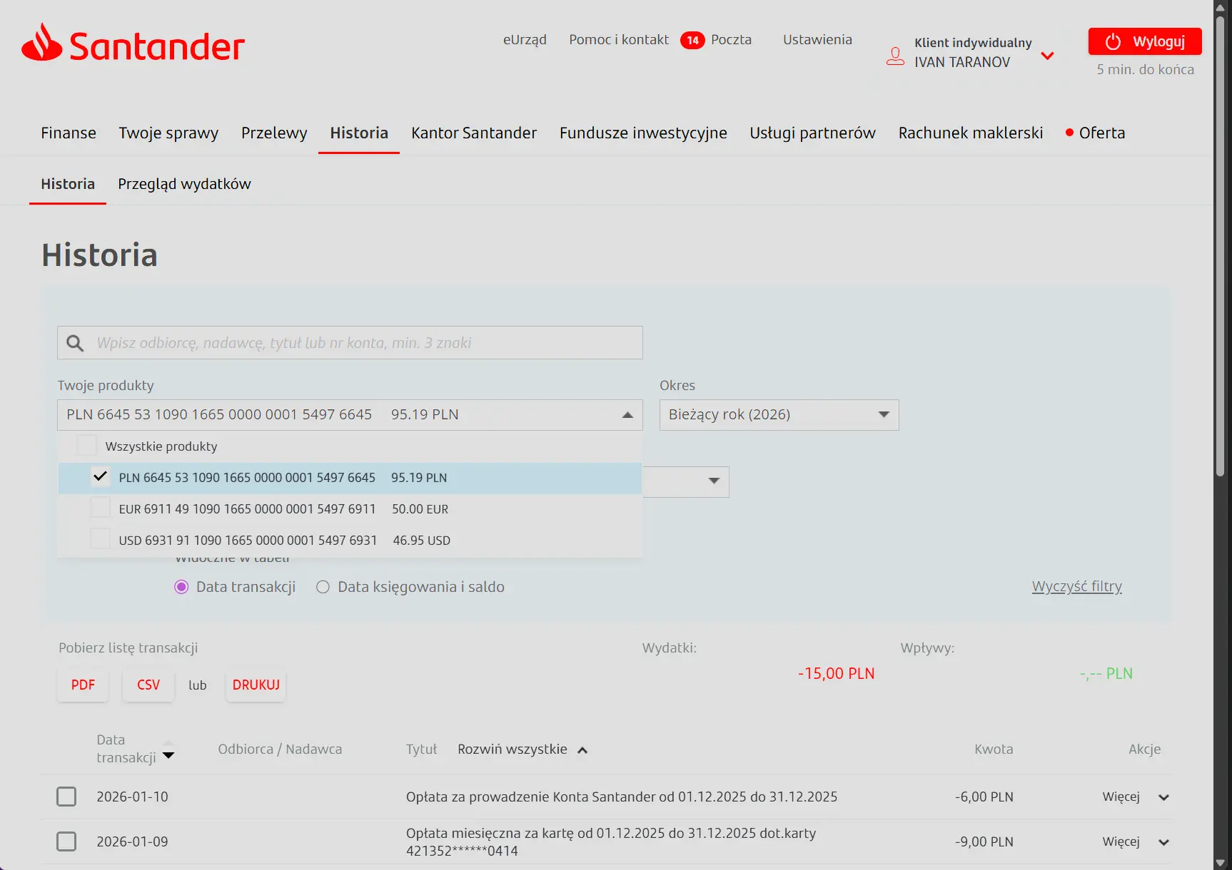The height and width of the screenshot is (870, 1232).
Task: Check the Wszystkie produkty checkbox
Action: point(86,446)
